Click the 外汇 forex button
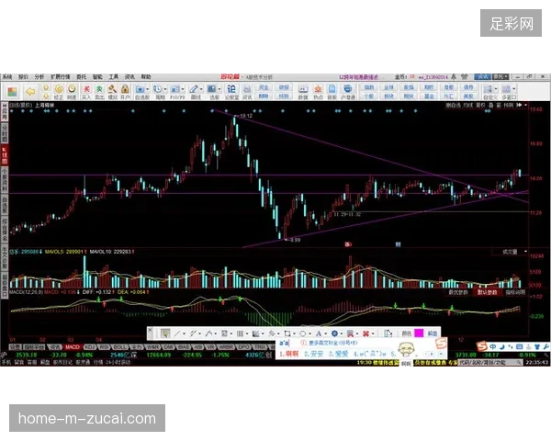 point(449,96)
